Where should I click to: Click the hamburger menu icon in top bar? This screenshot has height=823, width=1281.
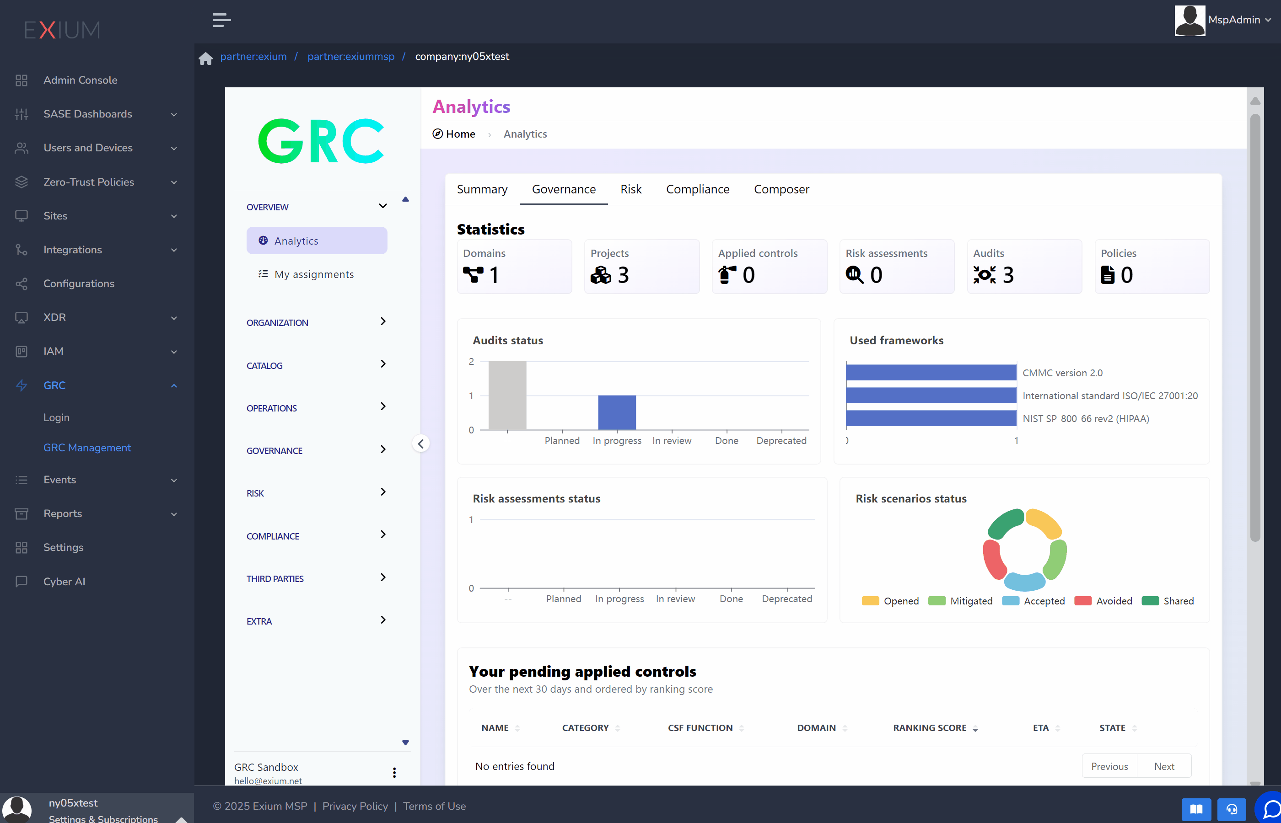pos(221,20)
